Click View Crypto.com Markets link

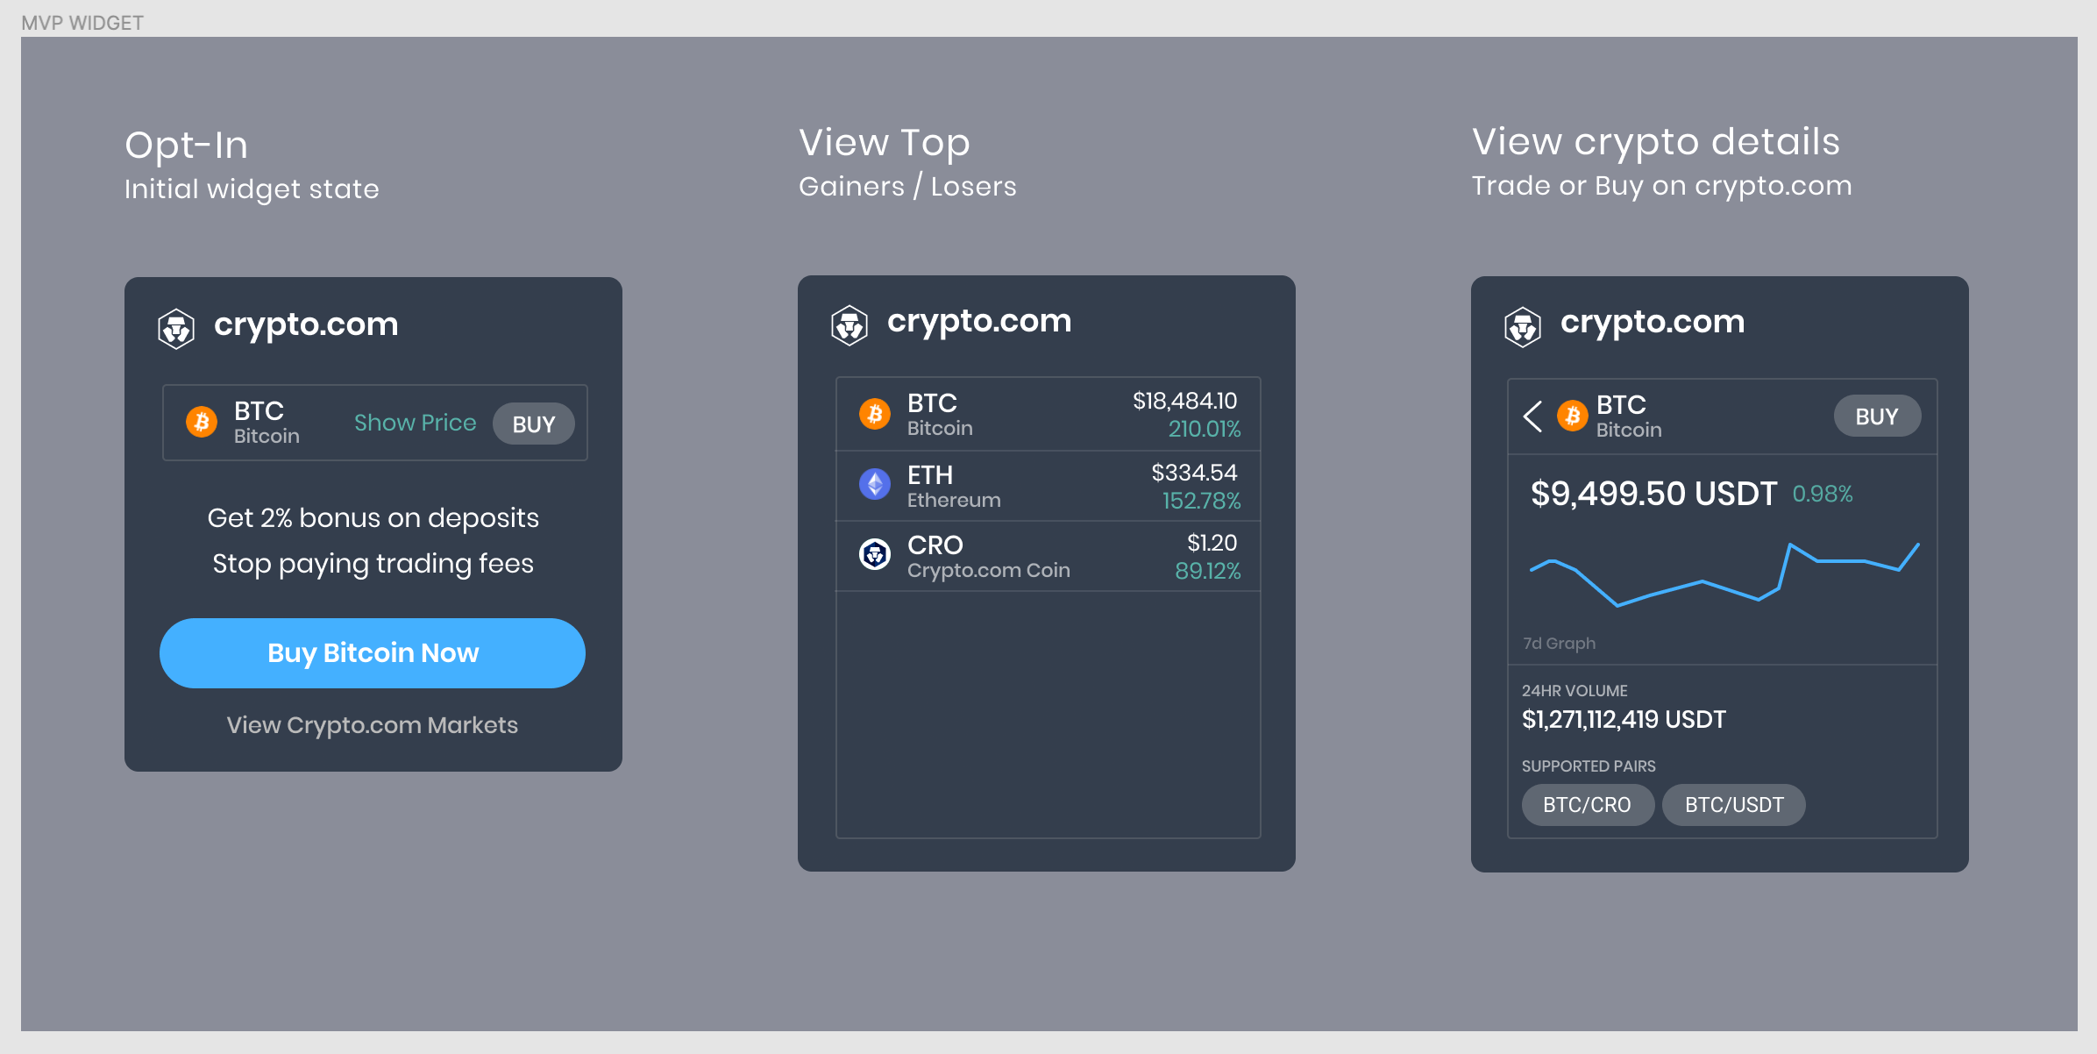(372, 726)
